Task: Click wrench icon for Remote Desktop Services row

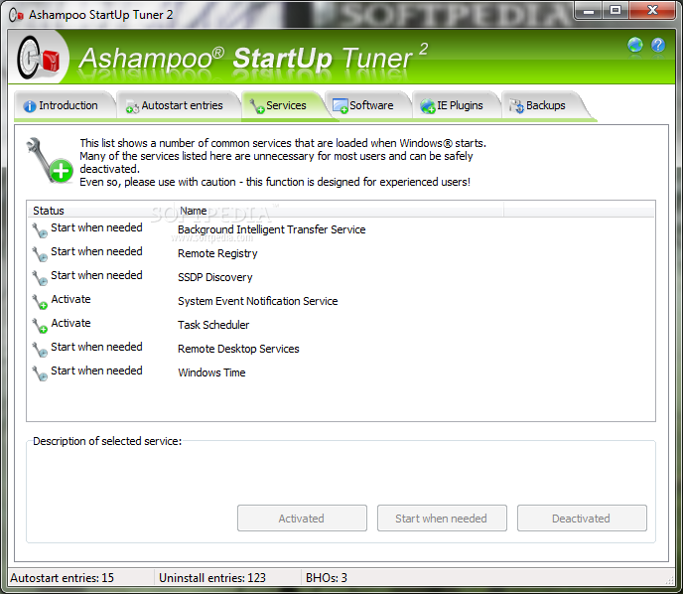Action: 40,349
